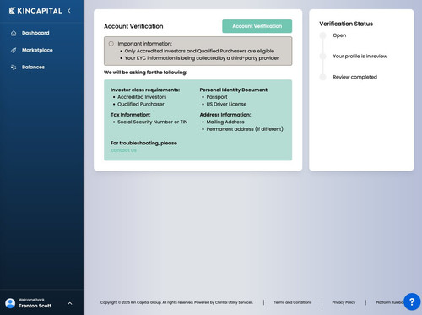422x315 pixels.
Task: Click the 'Investor class requirements:' heading
Action: click(145, 90)
